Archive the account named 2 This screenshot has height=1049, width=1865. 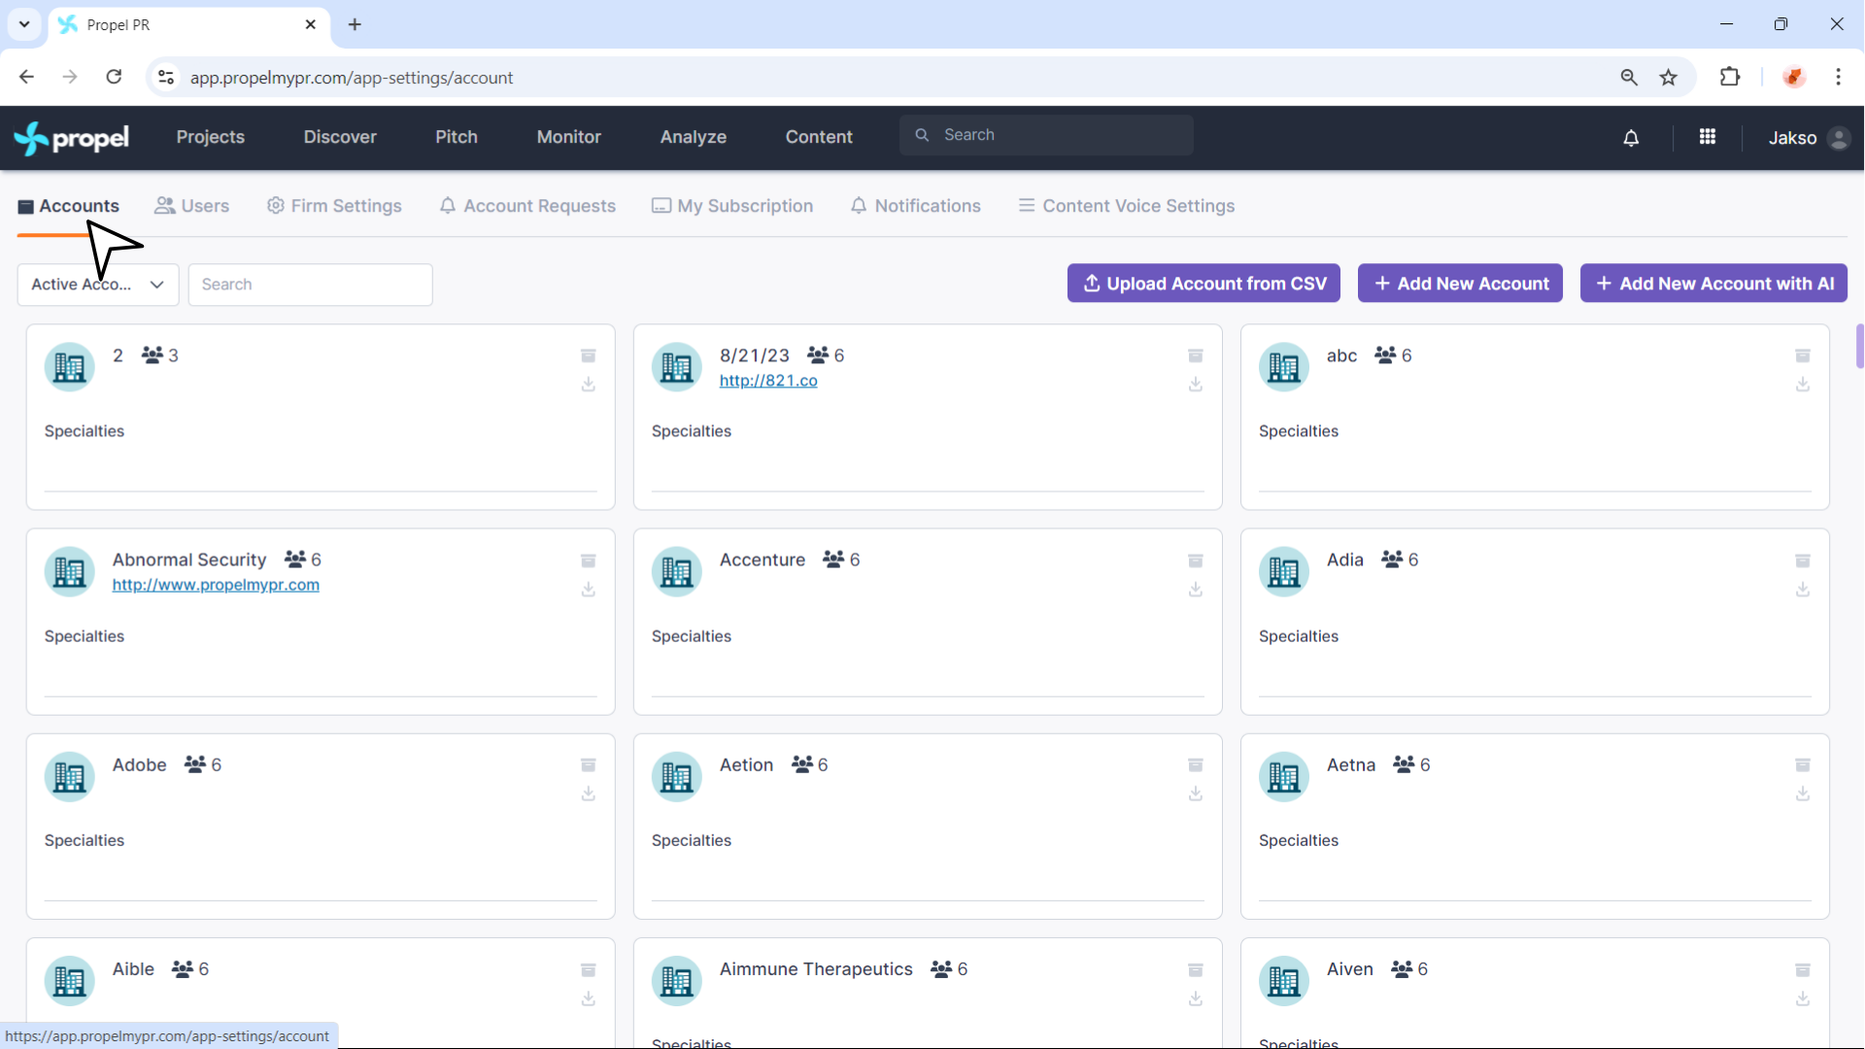(x=589, y=356)
